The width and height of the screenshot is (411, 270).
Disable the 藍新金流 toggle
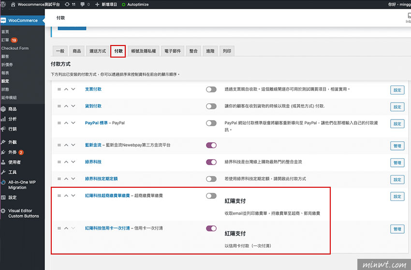coord(211,145)
